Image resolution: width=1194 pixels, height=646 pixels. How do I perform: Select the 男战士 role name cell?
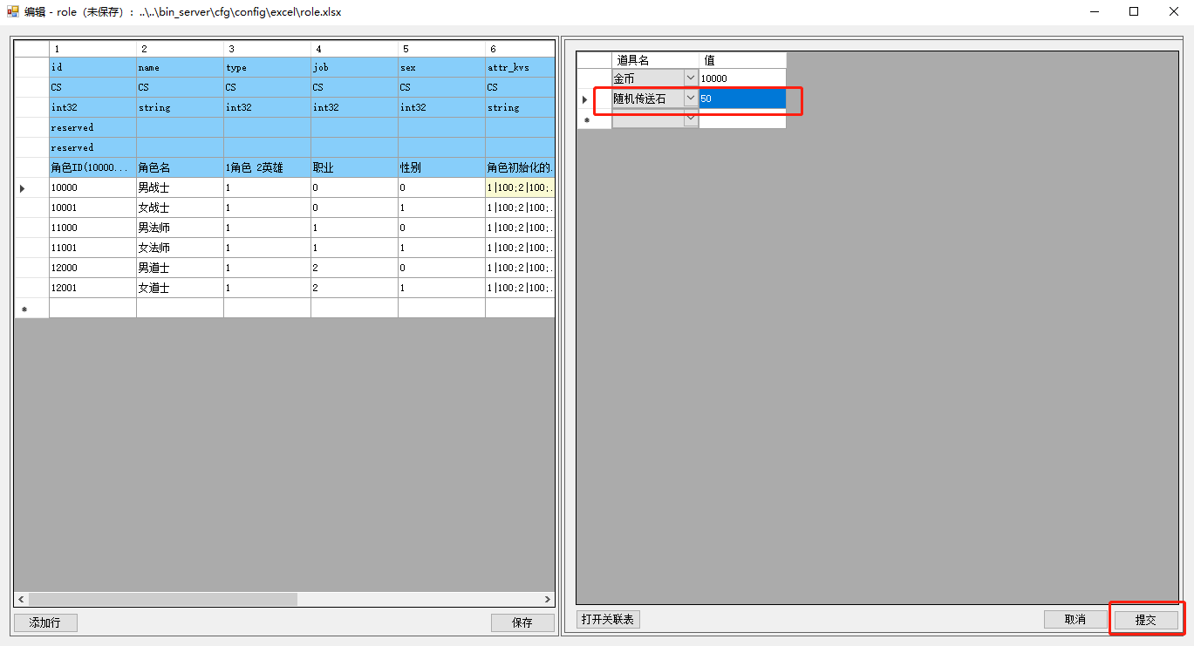pyautogui.click(x=180, y=187)
